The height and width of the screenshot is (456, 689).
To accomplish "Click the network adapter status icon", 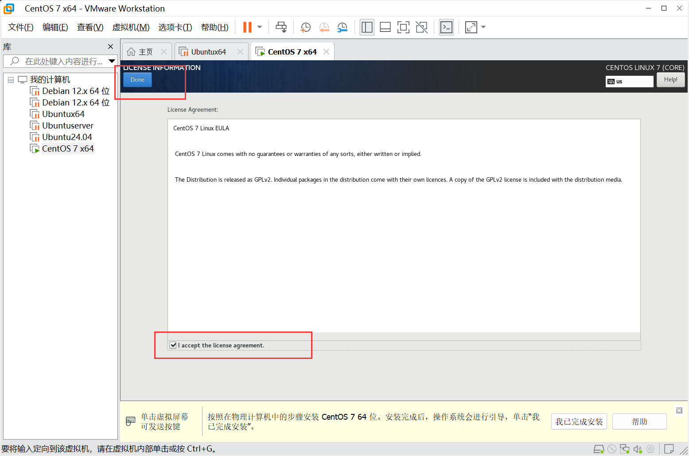I will [x=625, y=449].
